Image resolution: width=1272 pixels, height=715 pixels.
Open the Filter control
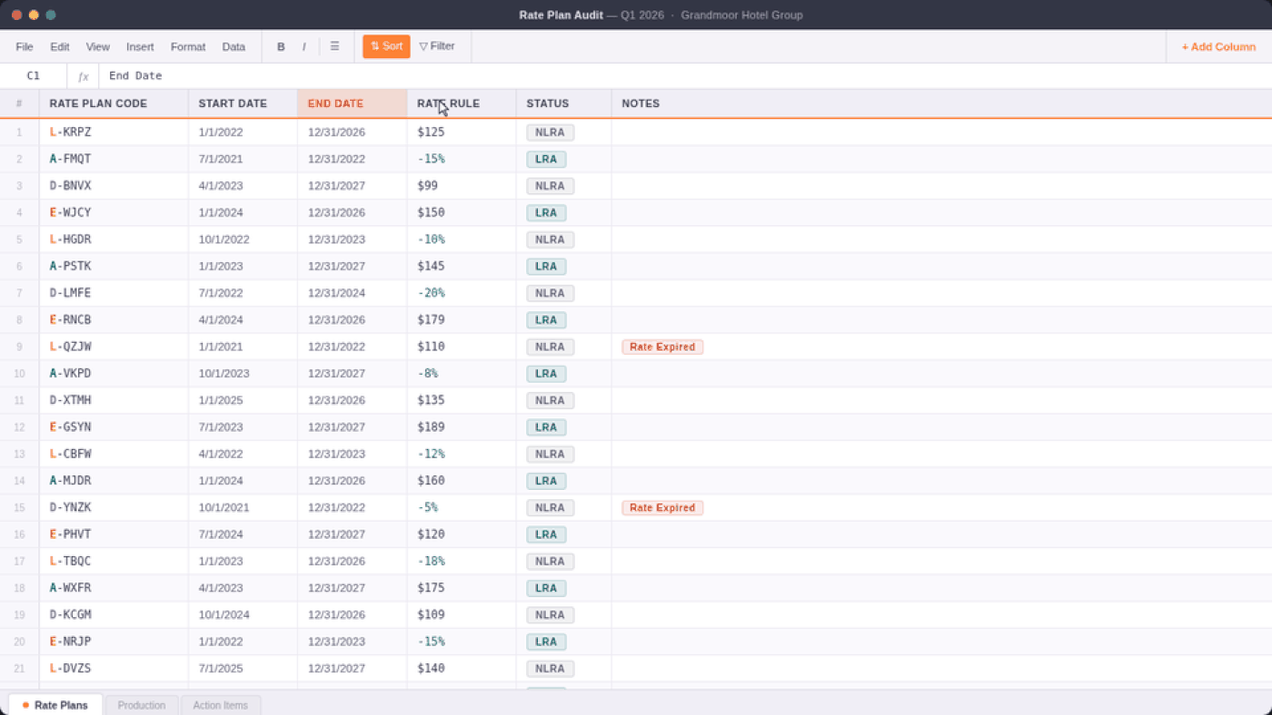(437, 46)
